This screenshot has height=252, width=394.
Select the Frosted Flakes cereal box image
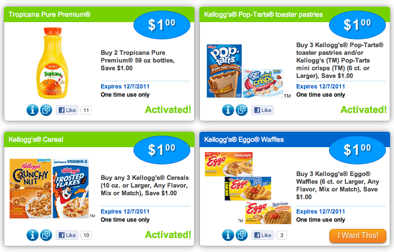click(x=70, y=189)
